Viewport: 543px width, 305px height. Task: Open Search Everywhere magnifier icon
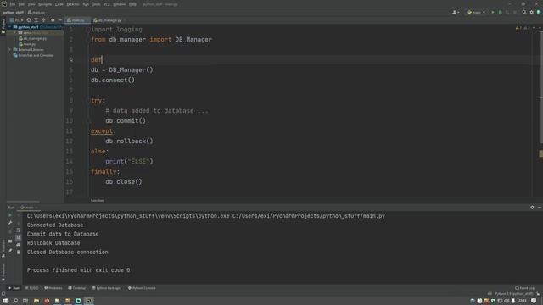click(524, 12)
